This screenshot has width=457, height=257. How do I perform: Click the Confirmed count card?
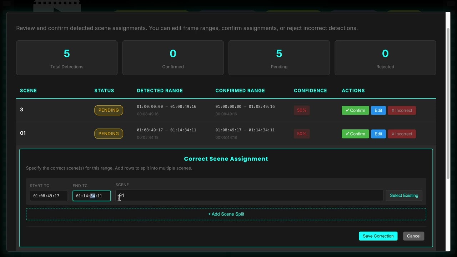[173, 58]
